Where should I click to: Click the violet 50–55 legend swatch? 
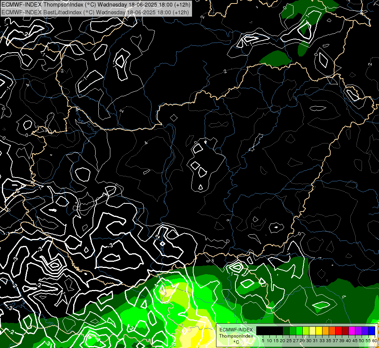point(365,331)
